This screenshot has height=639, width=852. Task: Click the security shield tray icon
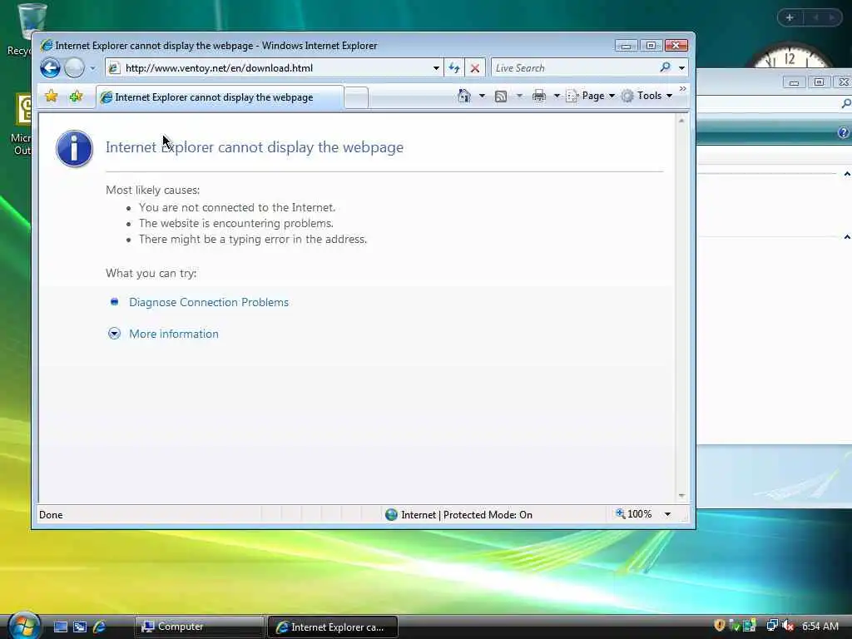(720, 626)
